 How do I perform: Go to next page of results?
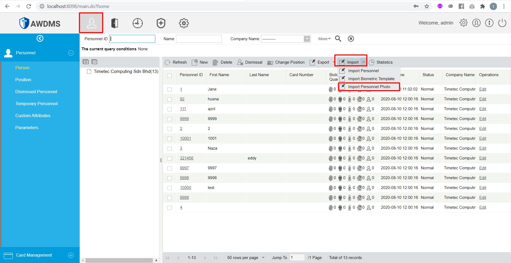coord(205,258)
